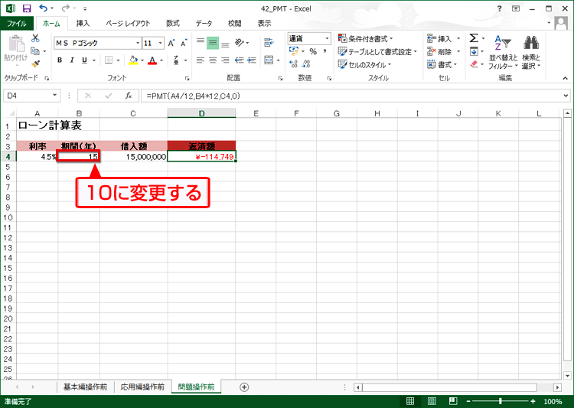Increase decimal places
The width and height of the screenshot is (574, 408).
point(293,64)
